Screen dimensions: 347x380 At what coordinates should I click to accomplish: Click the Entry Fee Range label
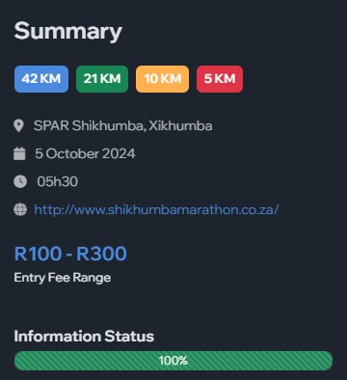click(x=63, y=278)
